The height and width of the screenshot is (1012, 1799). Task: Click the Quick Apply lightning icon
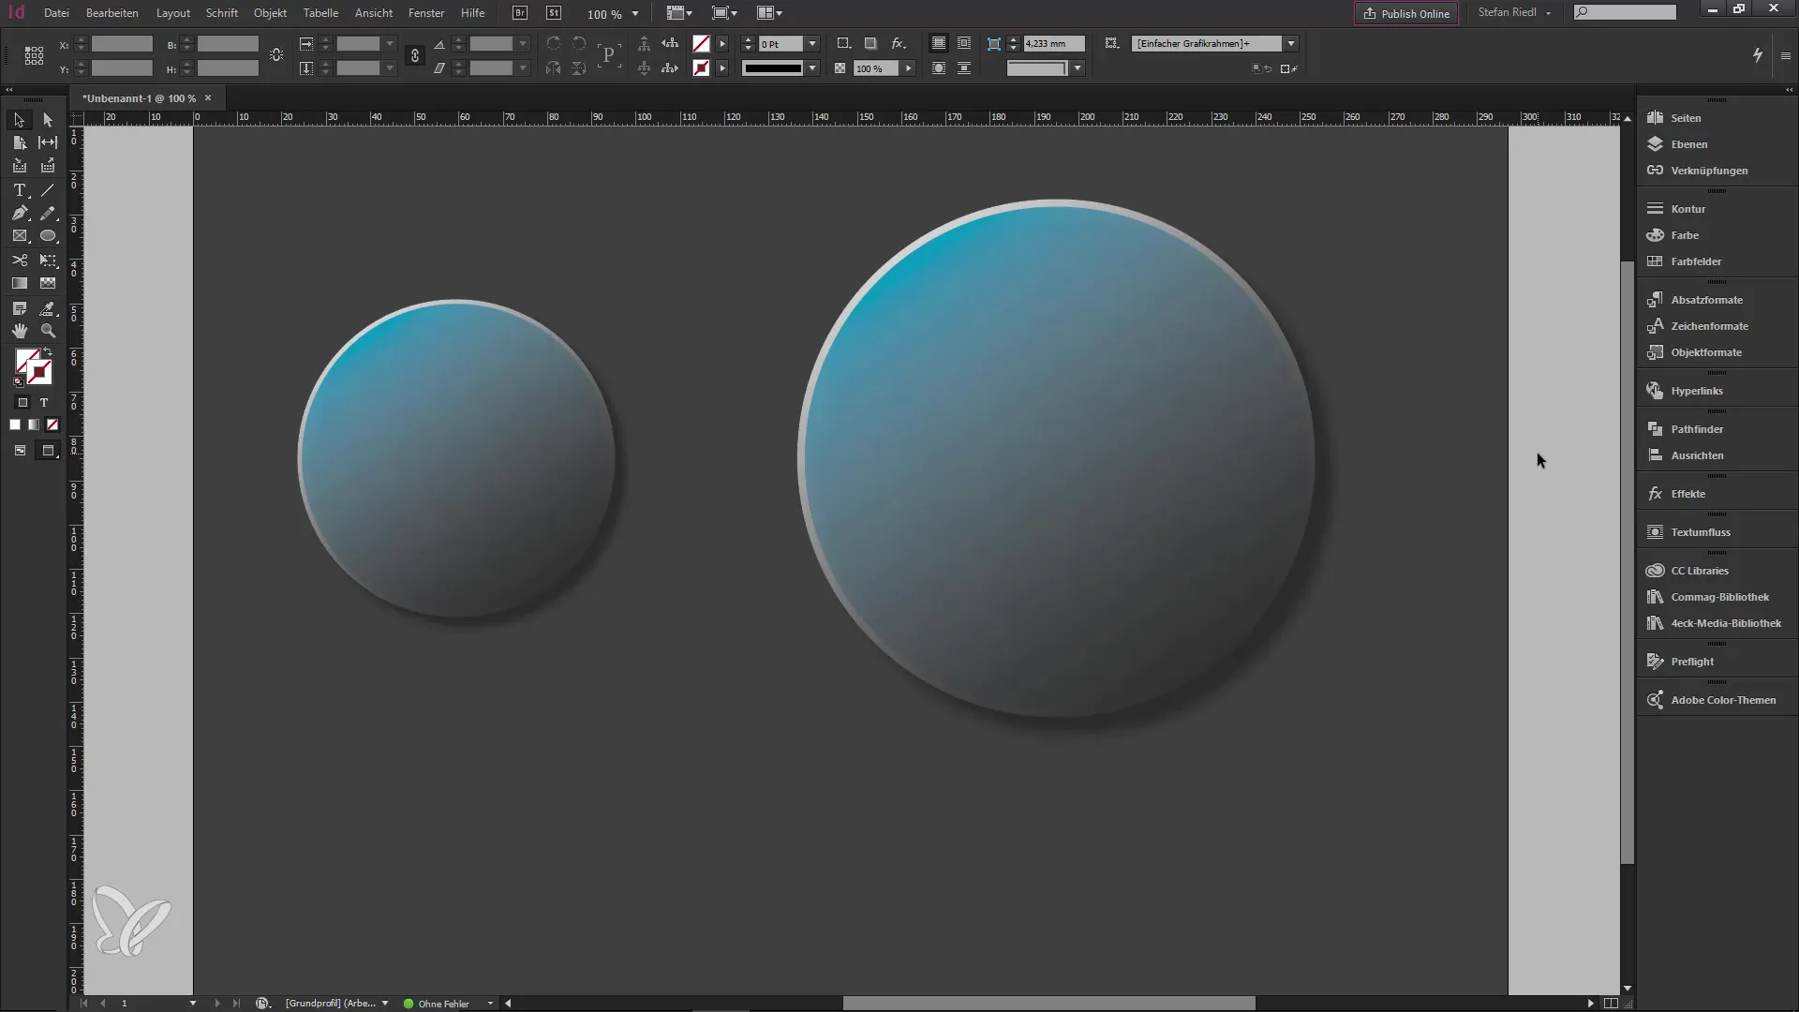1758,55
